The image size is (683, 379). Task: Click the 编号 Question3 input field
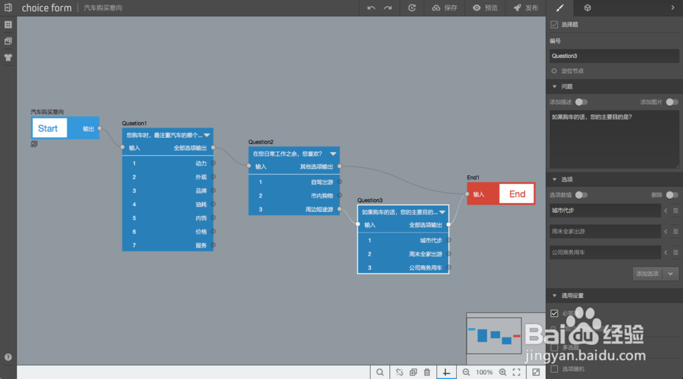[x=614, y=56]
